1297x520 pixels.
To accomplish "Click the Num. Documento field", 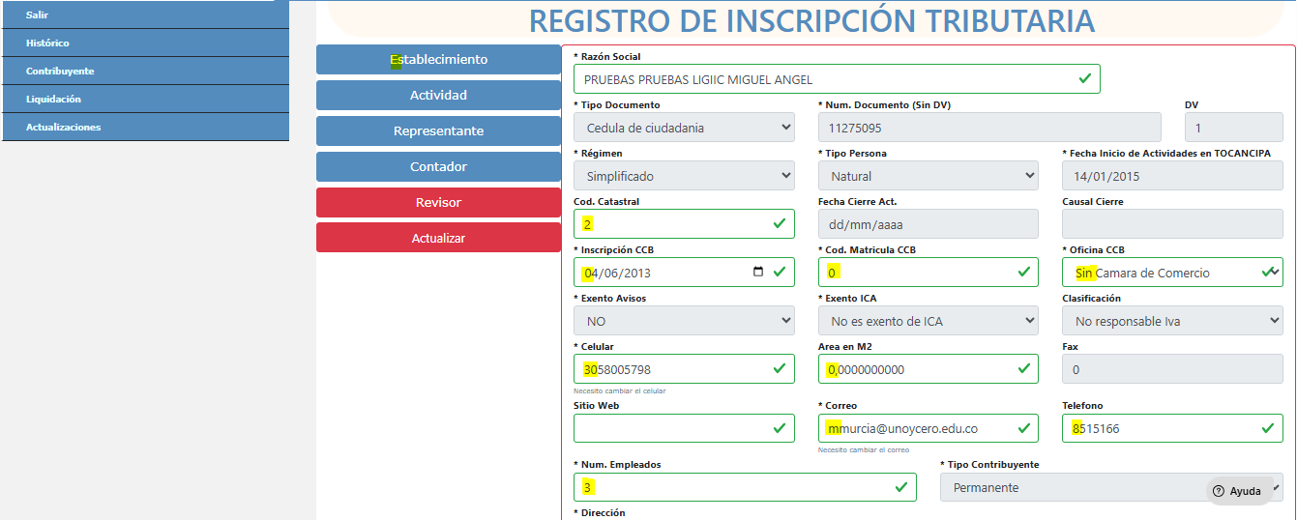I will coord(989,128).
